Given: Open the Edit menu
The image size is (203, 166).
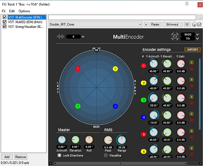Looking at the screenshot, I should coord(12,11).
